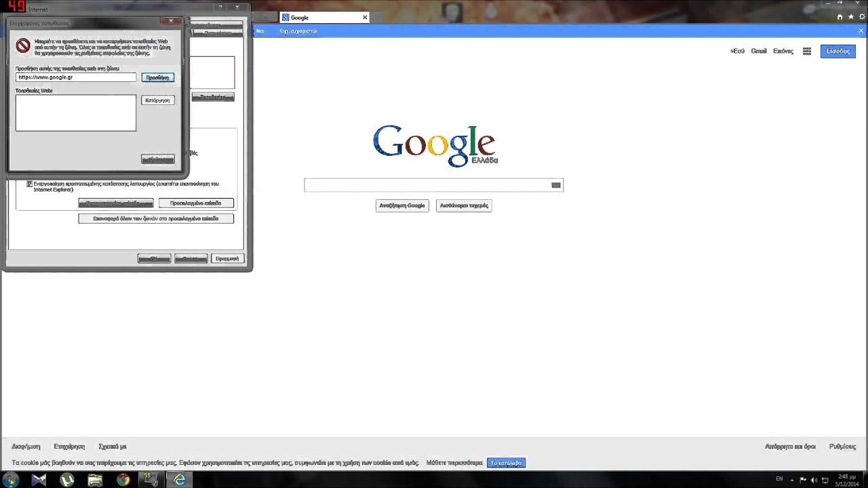Click the reset all zones to default button

pos(156,218)
